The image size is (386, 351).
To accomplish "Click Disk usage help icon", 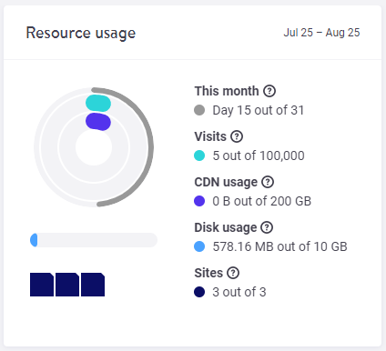I will (267, 227).
